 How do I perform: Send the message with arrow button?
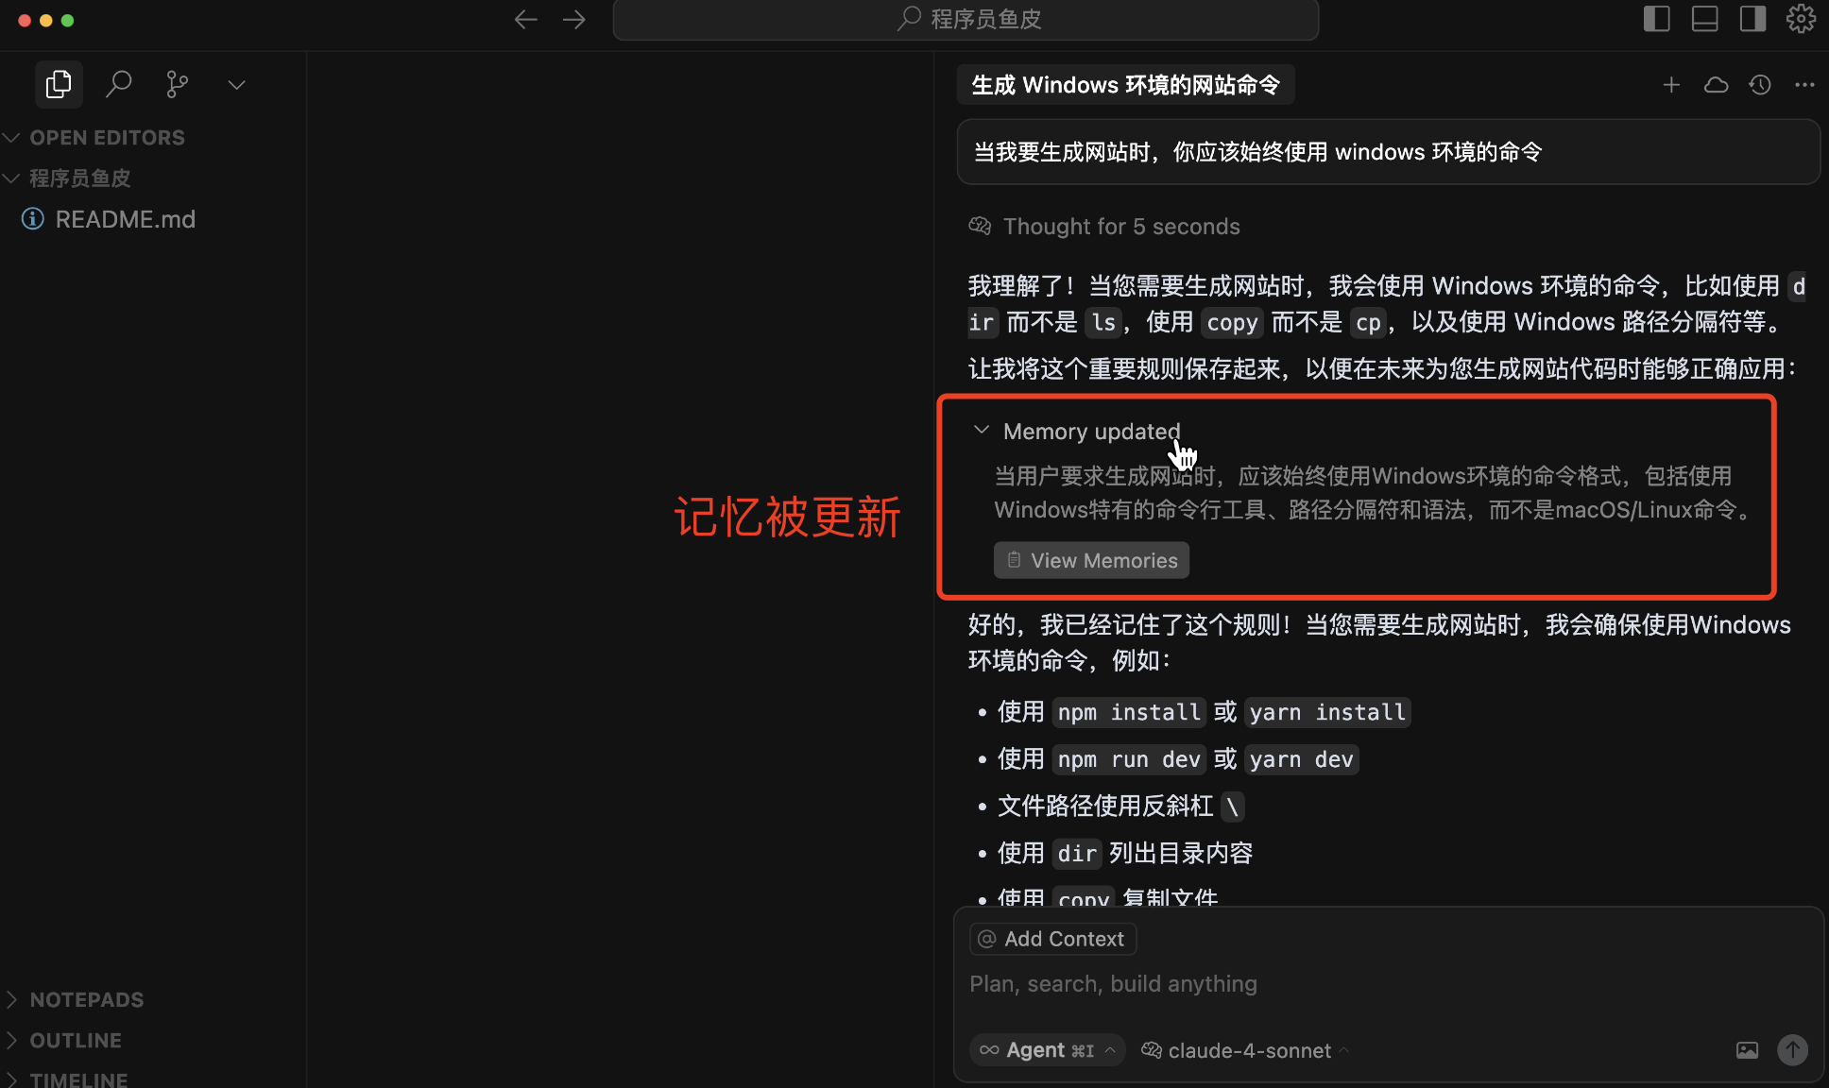pyautogui.click(x=1792, y=1050)
